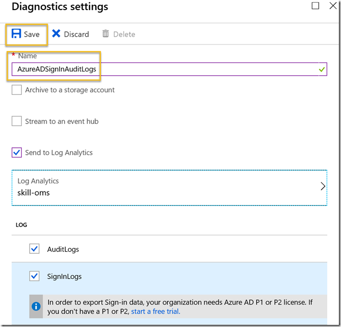Image resolution: width=341 pixels, height=327 pixels.
Task: Toggle the SignInLogs checkbox
Action: point(34,276)
